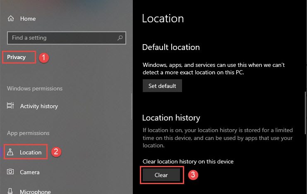Focus the Find a setting field
This screenshot has height=194, width=307.
pos(67,38)
